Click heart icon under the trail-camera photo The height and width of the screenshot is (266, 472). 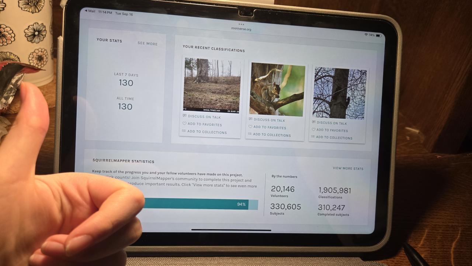(x=184, y=124)
